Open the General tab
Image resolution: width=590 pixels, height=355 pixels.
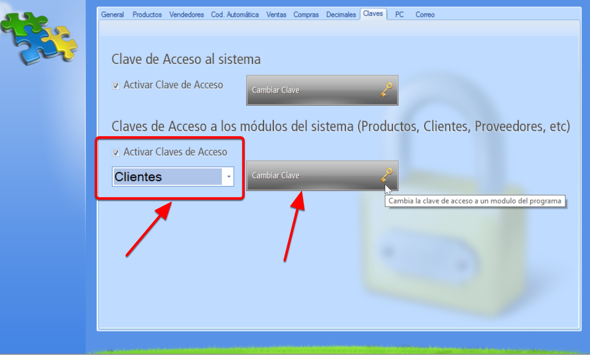112,15
